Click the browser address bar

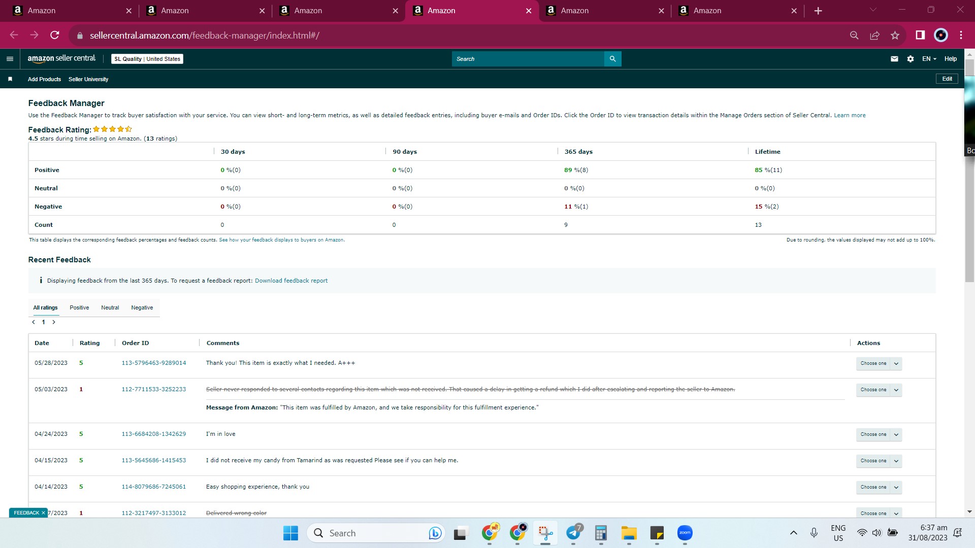tap(457, 36)
